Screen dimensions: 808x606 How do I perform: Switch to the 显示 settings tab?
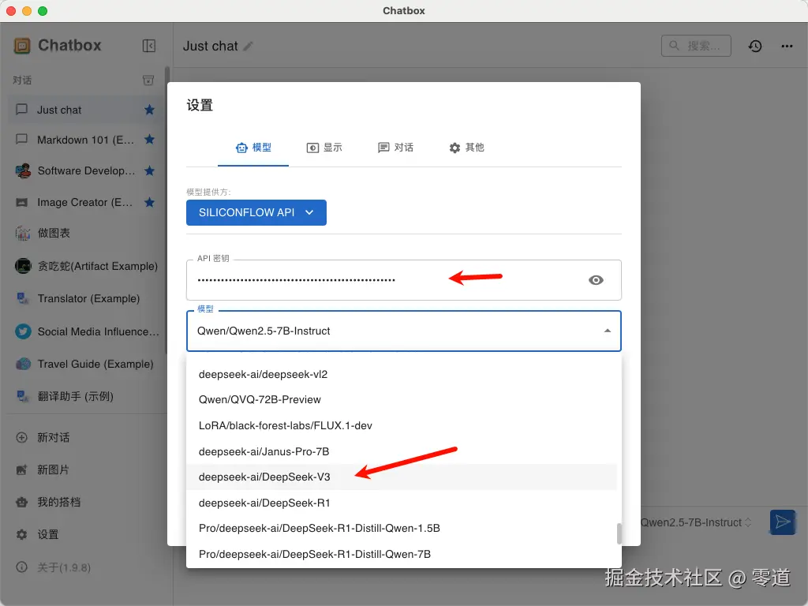(x=324, y=148)
